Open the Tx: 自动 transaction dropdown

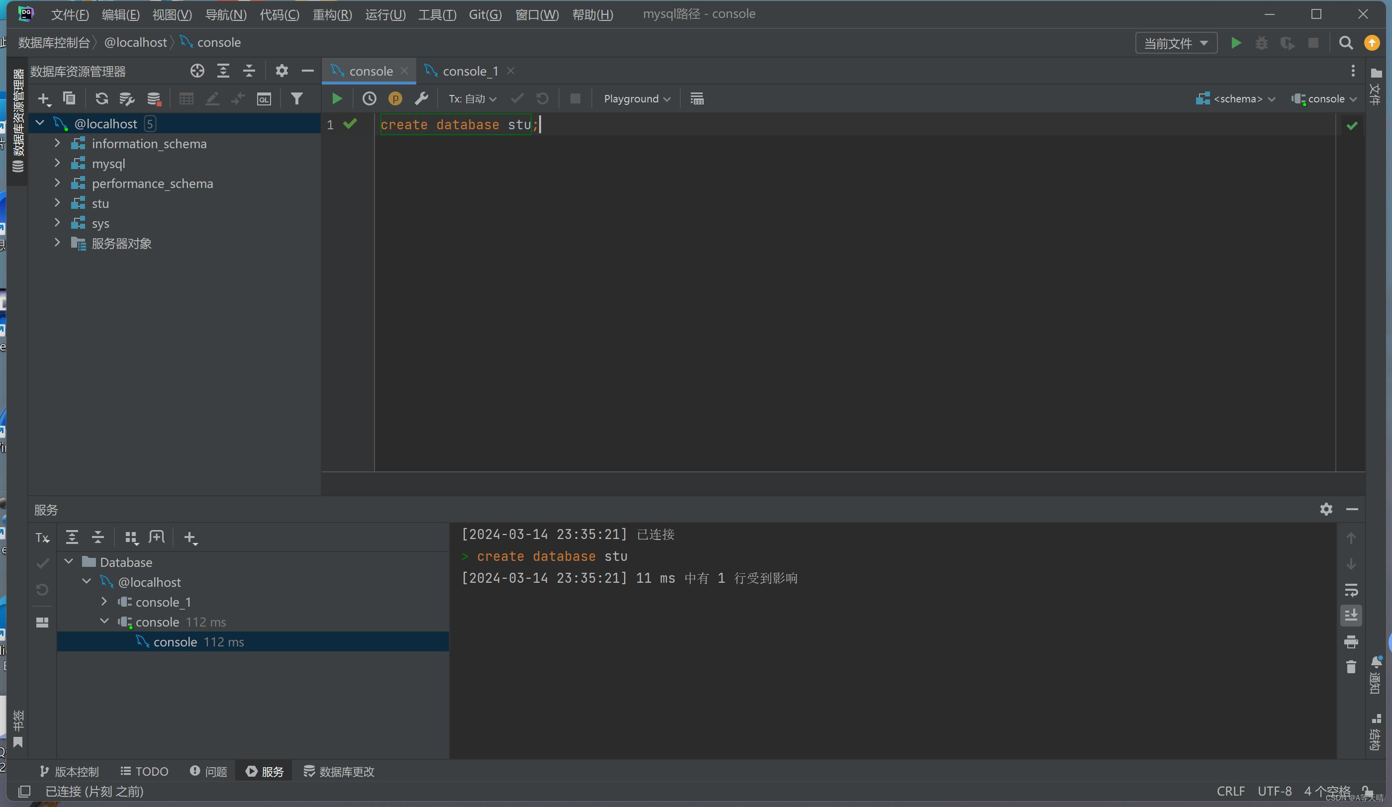click(472, 99)
